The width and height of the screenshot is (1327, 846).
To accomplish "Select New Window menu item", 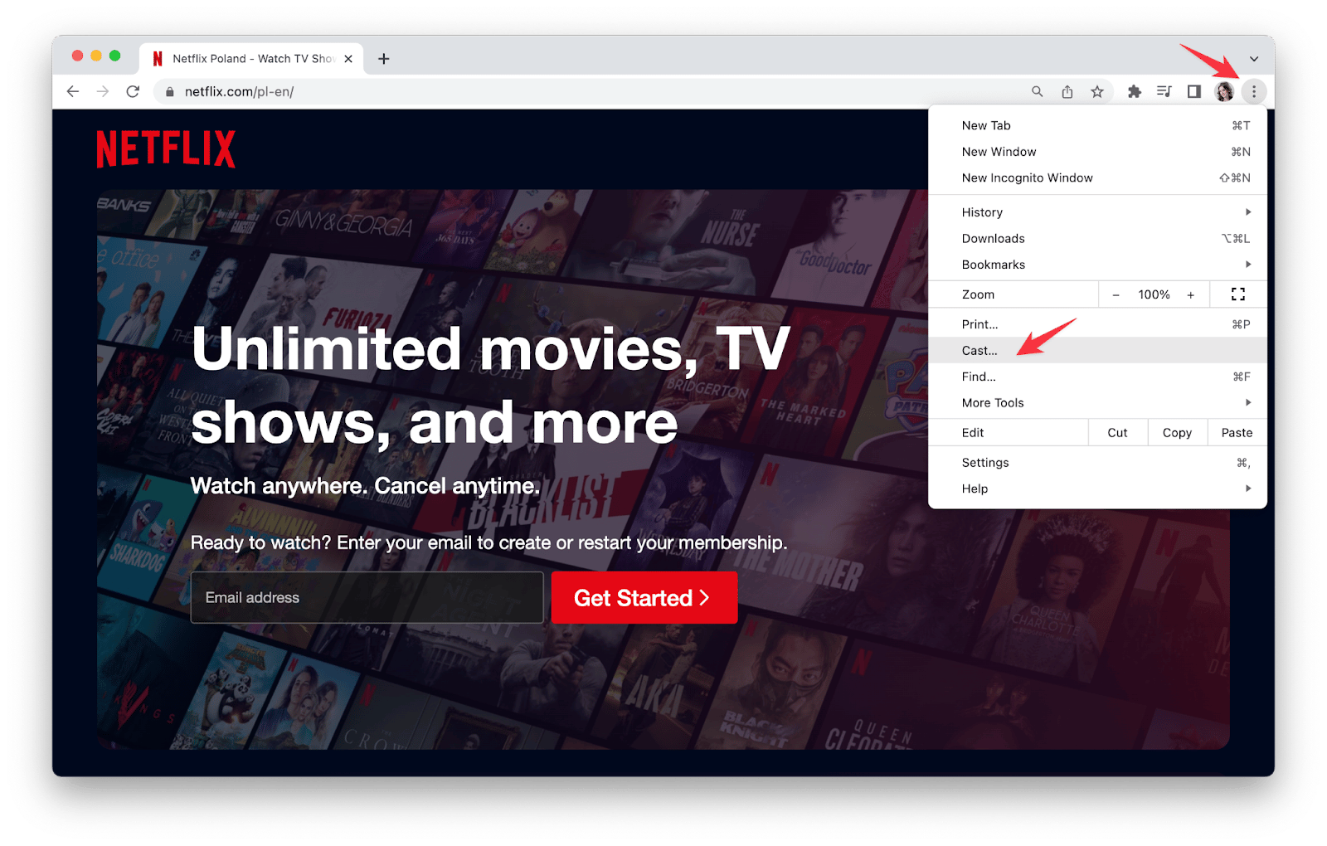I will pos(1097,152).
